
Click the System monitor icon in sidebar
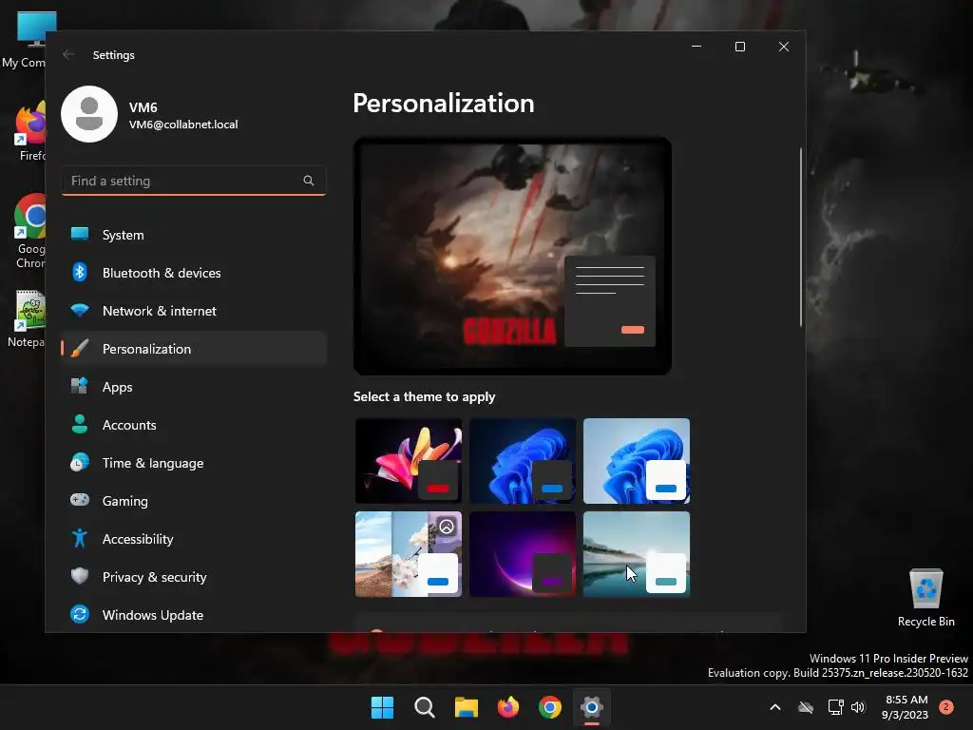tap(80, 234)
